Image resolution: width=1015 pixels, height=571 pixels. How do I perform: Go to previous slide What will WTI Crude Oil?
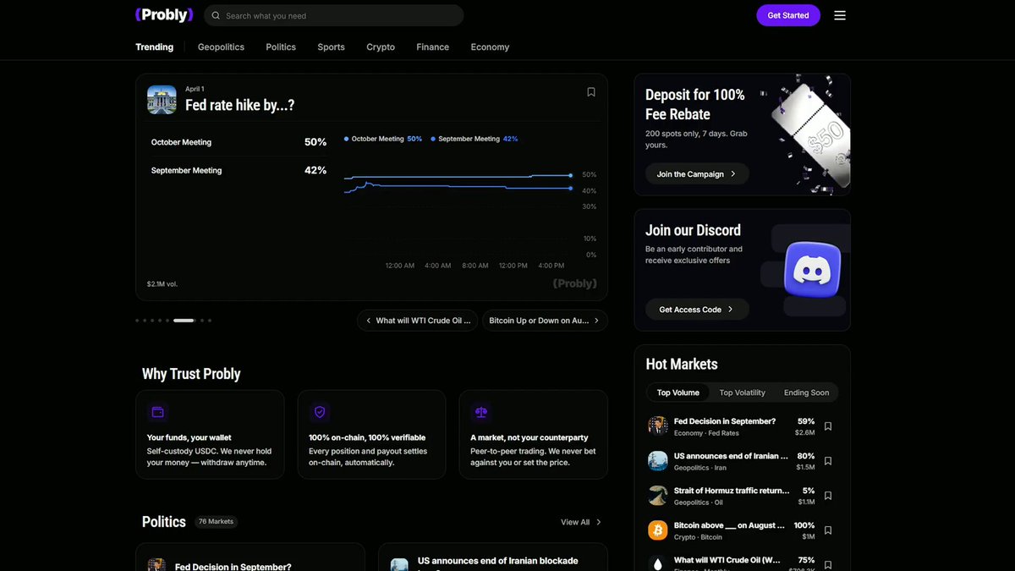coord(418,321)
